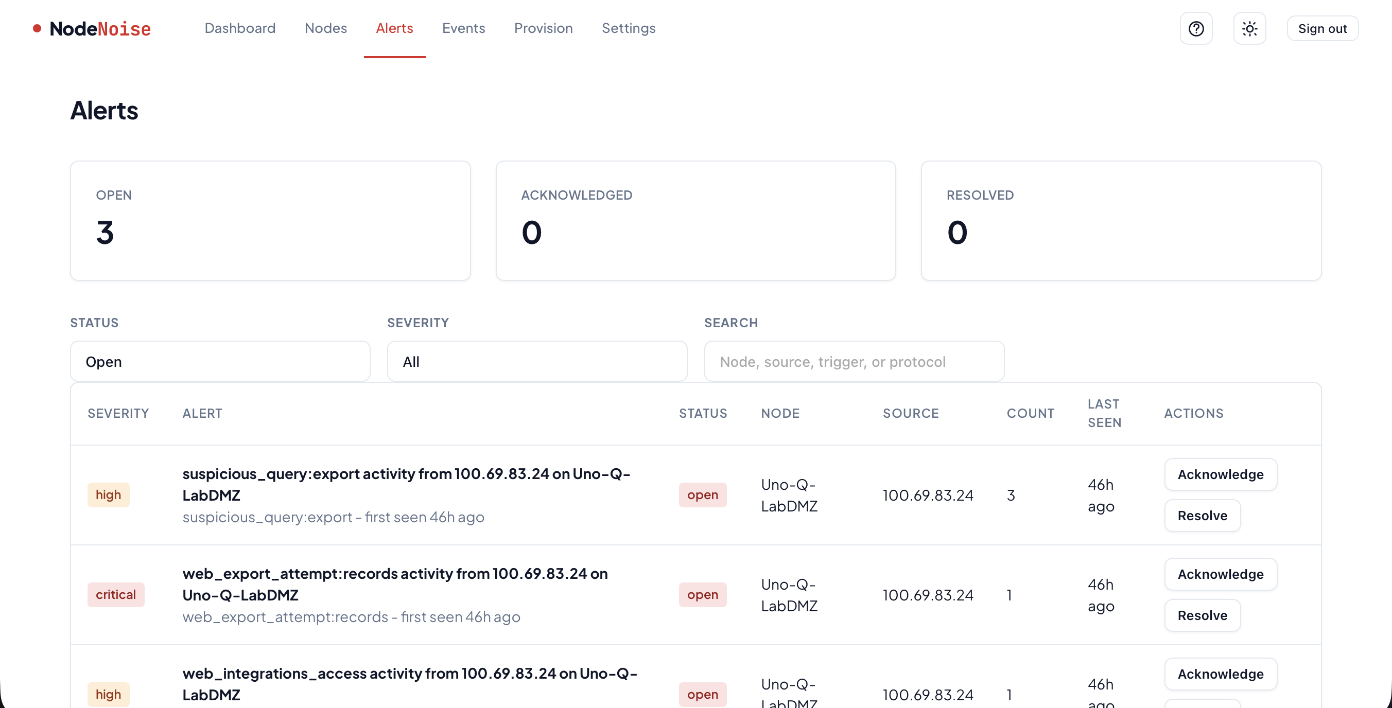
Task: Click the critical severity badge
Action: 116,595
